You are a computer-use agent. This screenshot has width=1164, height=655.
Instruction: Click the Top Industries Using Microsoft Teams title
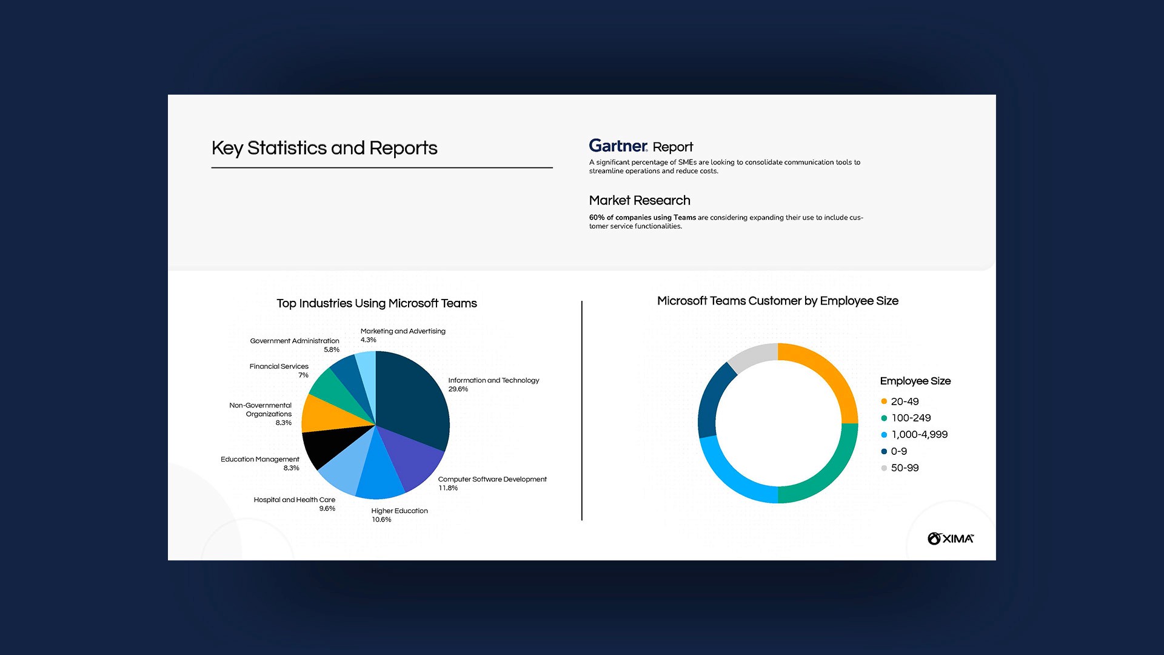tap(376, 303)
